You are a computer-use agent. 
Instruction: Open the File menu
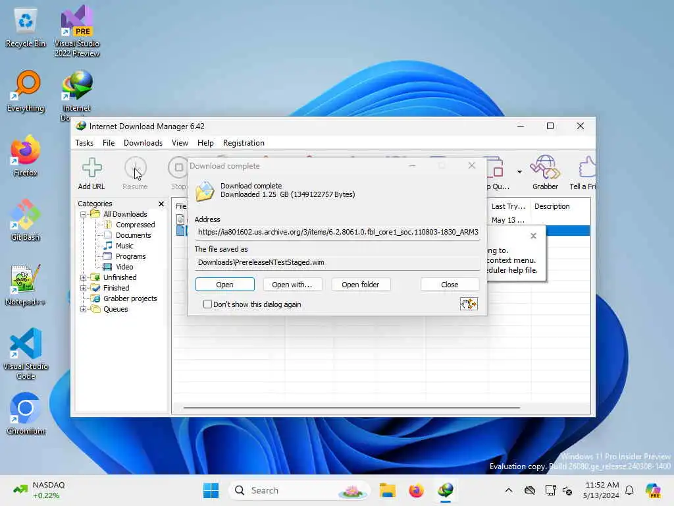pos(109,143)
